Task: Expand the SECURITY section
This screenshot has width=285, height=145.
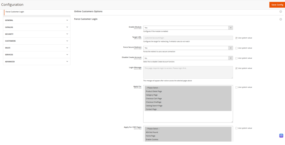Action: (37, 34)
